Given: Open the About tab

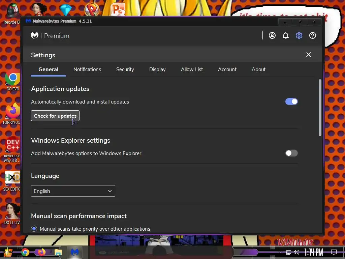Looking at the screenshot, I should [x=258, y=69].
